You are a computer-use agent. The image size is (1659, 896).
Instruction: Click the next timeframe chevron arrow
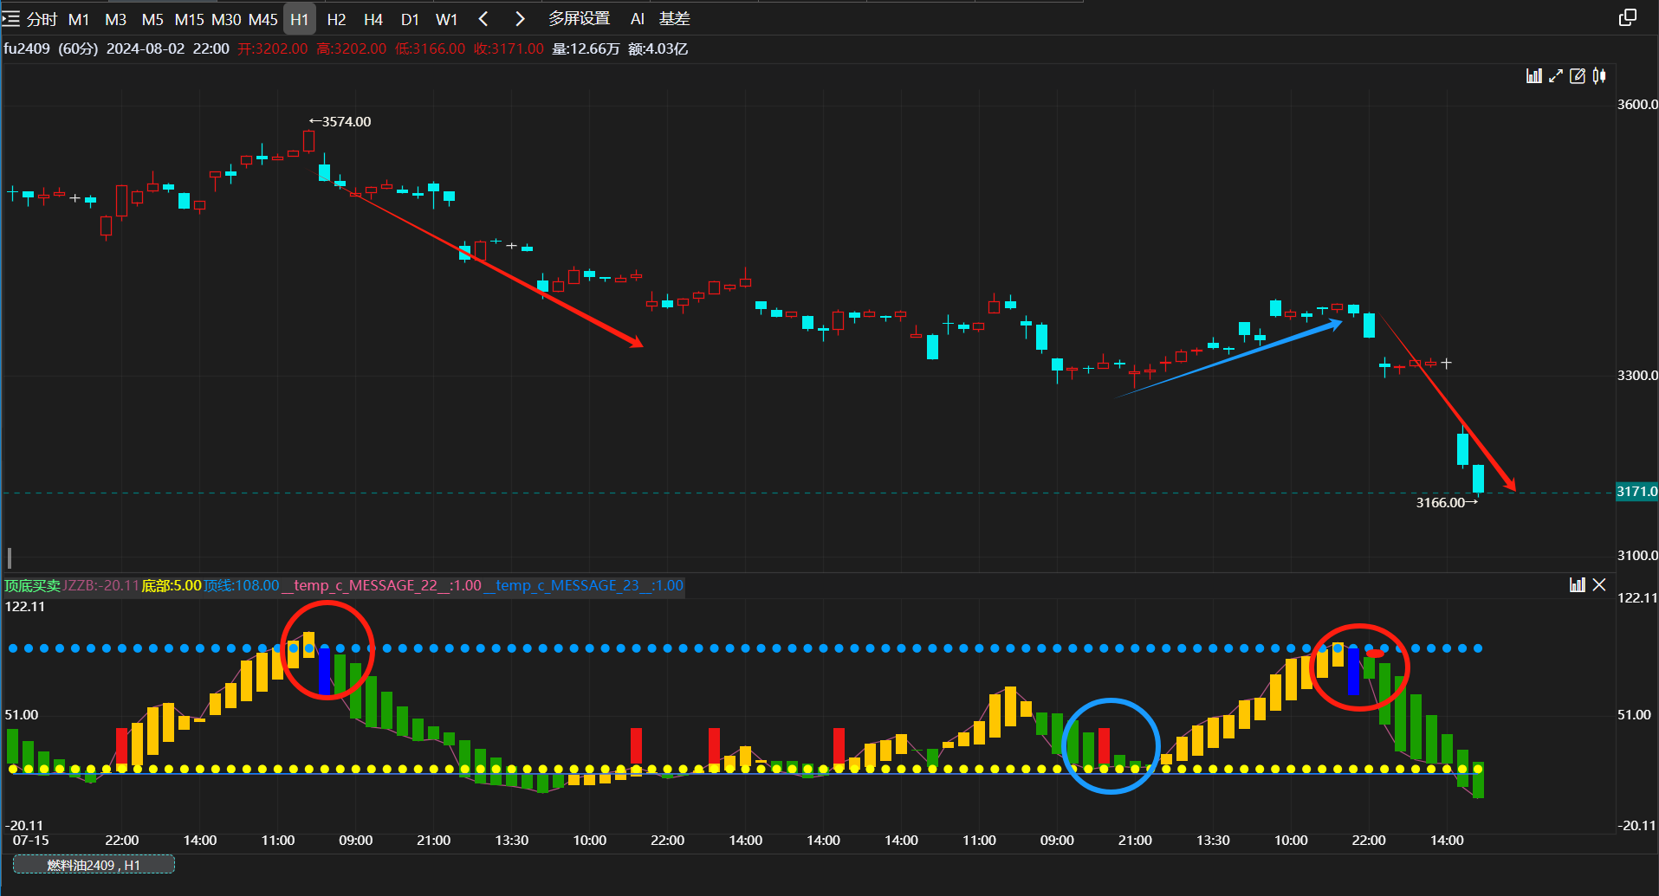pos(520,18)
